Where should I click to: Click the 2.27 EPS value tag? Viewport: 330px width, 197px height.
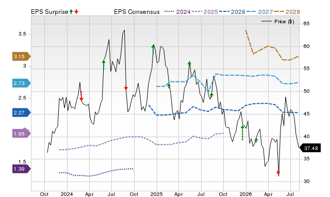coord(21,112)
